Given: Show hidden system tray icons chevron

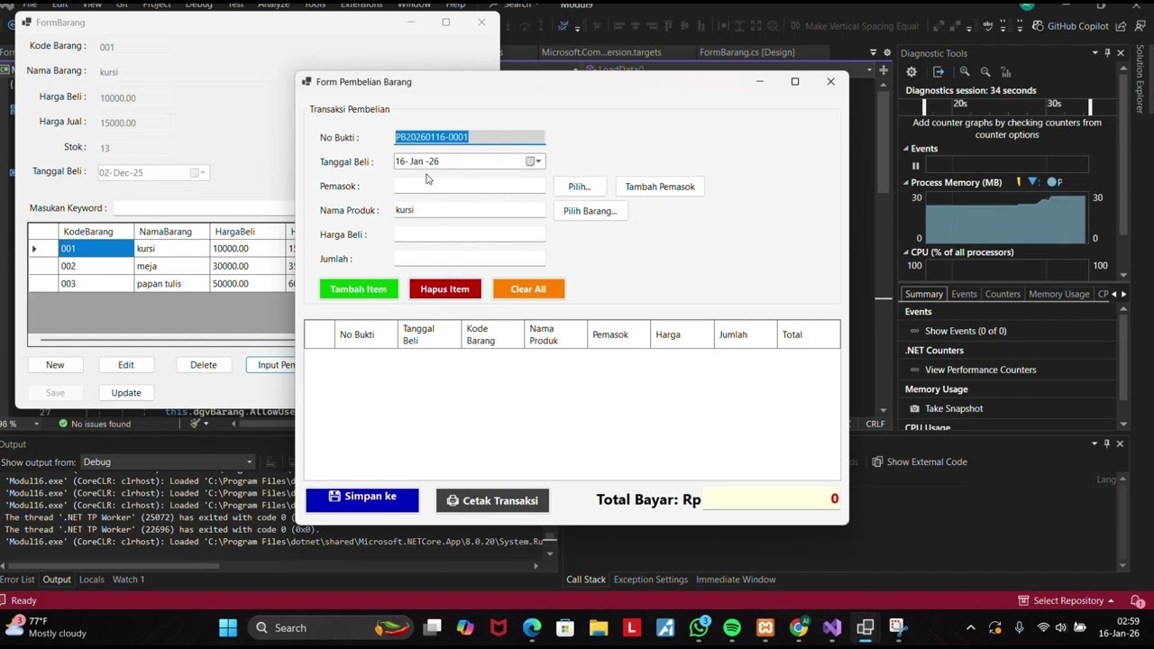Looking at the screenshot, I should (x=970, y=627).
